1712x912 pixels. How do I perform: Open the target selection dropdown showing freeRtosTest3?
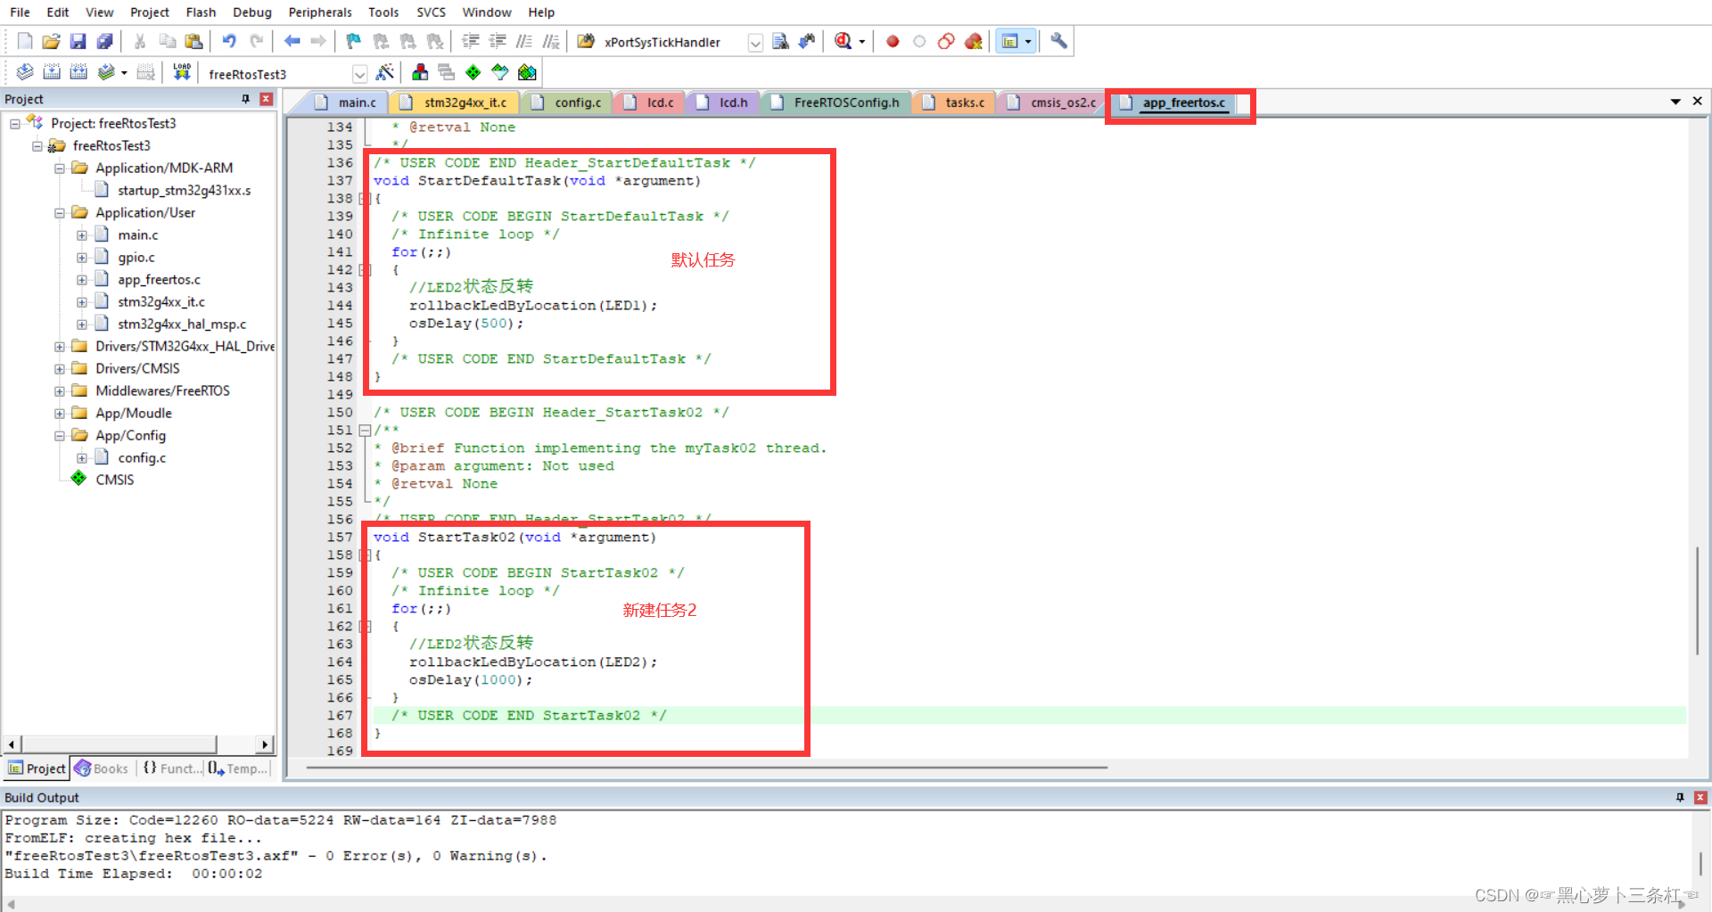click(x=360, y=73)
